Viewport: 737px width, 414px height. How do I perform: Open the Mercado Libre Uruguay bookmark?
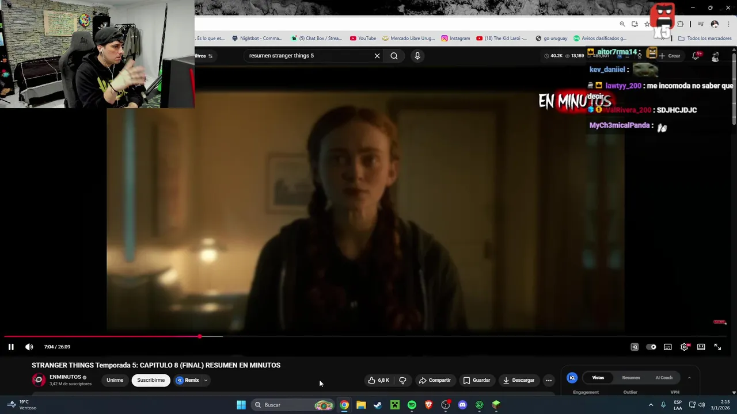point(408,39)
